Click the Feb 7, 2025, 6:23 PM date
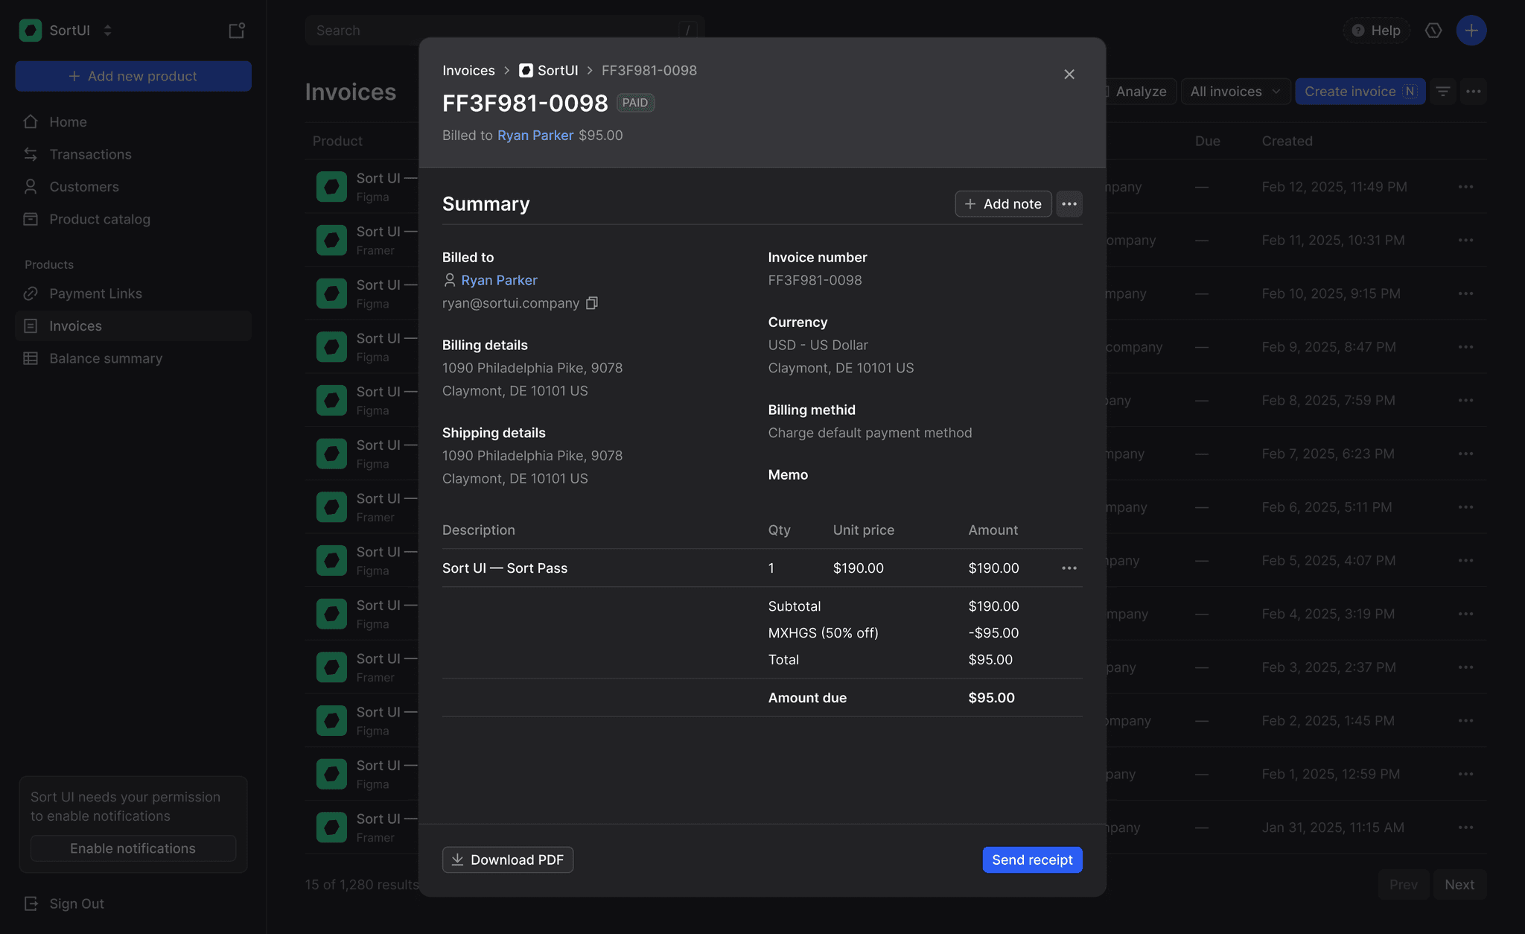Image resolution: width=1525 pixels, height=934 pixels. click(1328, 454)
